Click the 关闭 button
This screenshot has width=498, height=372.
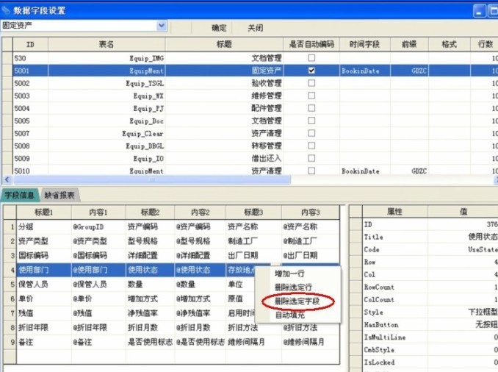pyautogui.click(x=255, y=28)
